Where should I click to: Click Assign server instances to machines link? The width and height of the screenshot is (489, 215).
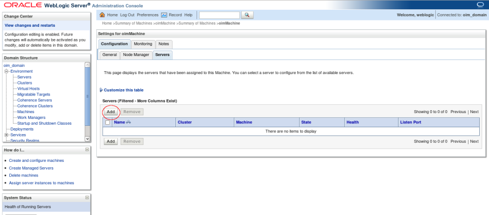pyautogui.click(x=42, y=183)
